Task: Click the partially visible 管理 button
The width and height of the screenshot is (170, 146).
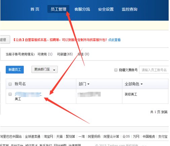Action: pyautogui.click(x=5, y=39)
